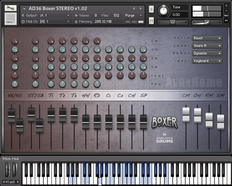The height and width of the screenshot is (186, 232).
Task: Click the AUX button in header
Action: (226, 15)
